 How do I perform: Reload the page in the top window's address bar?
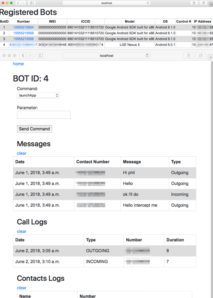(x=148, y=3)
